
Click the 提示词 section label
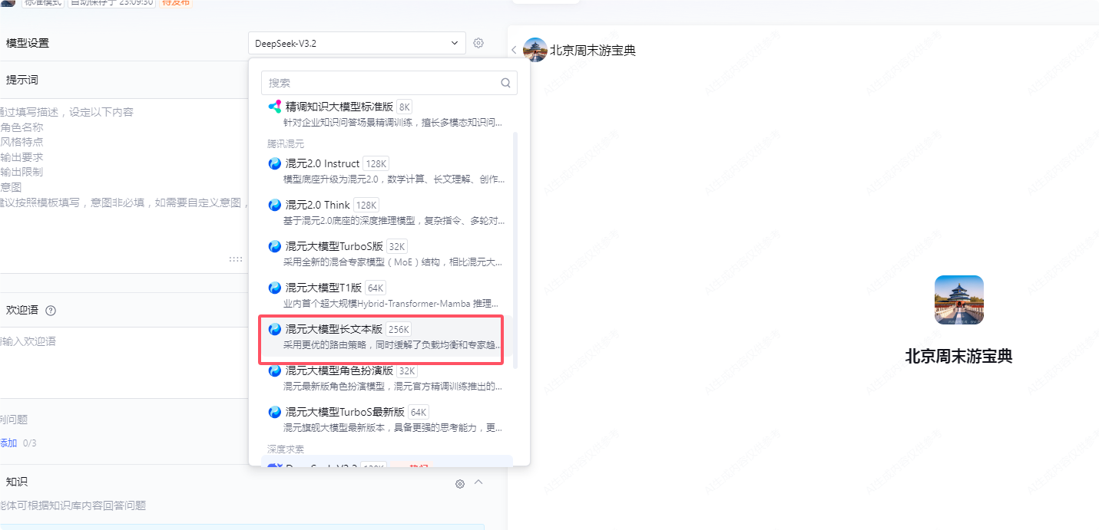point(22,80)
